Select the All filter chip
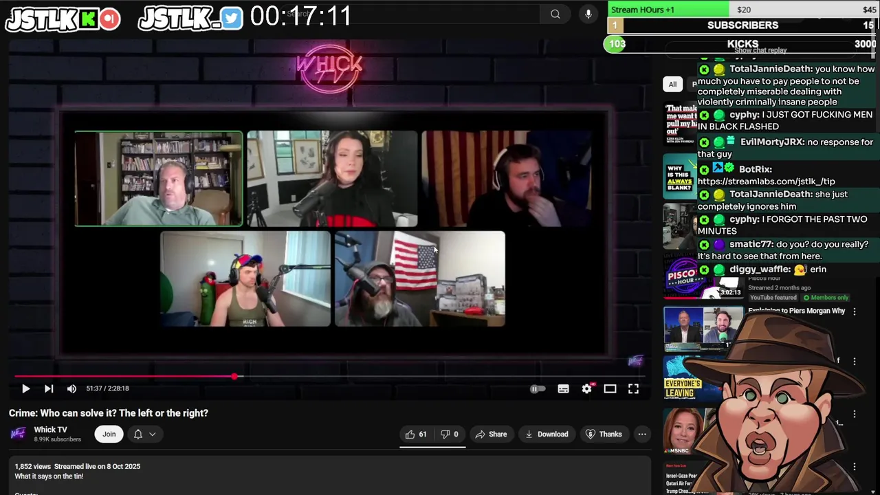 (672, 84)
